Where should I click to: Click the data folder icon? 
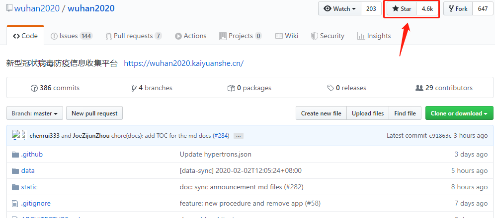pyautogui.click(x=15, y=170)
